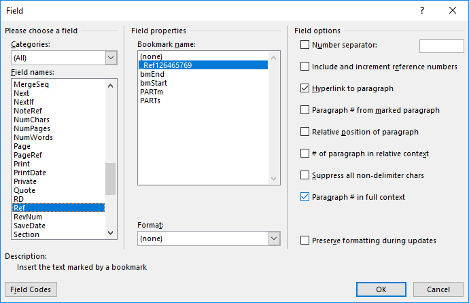Enable Number separator checkbox
Screen dimensions: 469x303
coord(305,45)
